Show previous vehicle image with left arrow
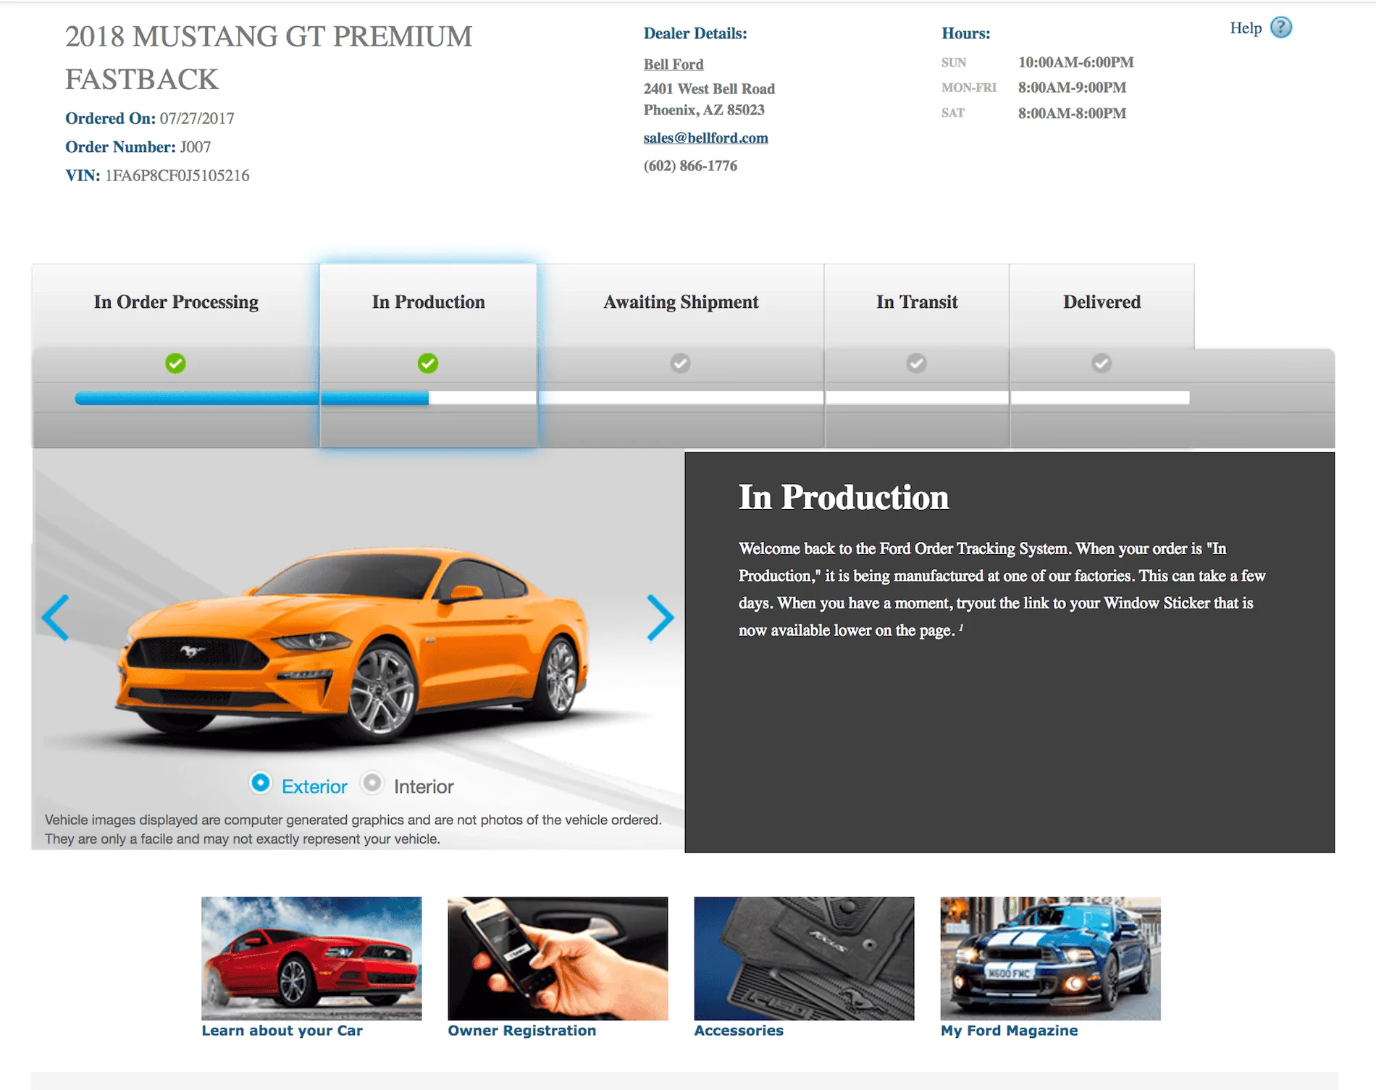The width and height of the screenshot is (1376, 1090). (x=56, y=618)
